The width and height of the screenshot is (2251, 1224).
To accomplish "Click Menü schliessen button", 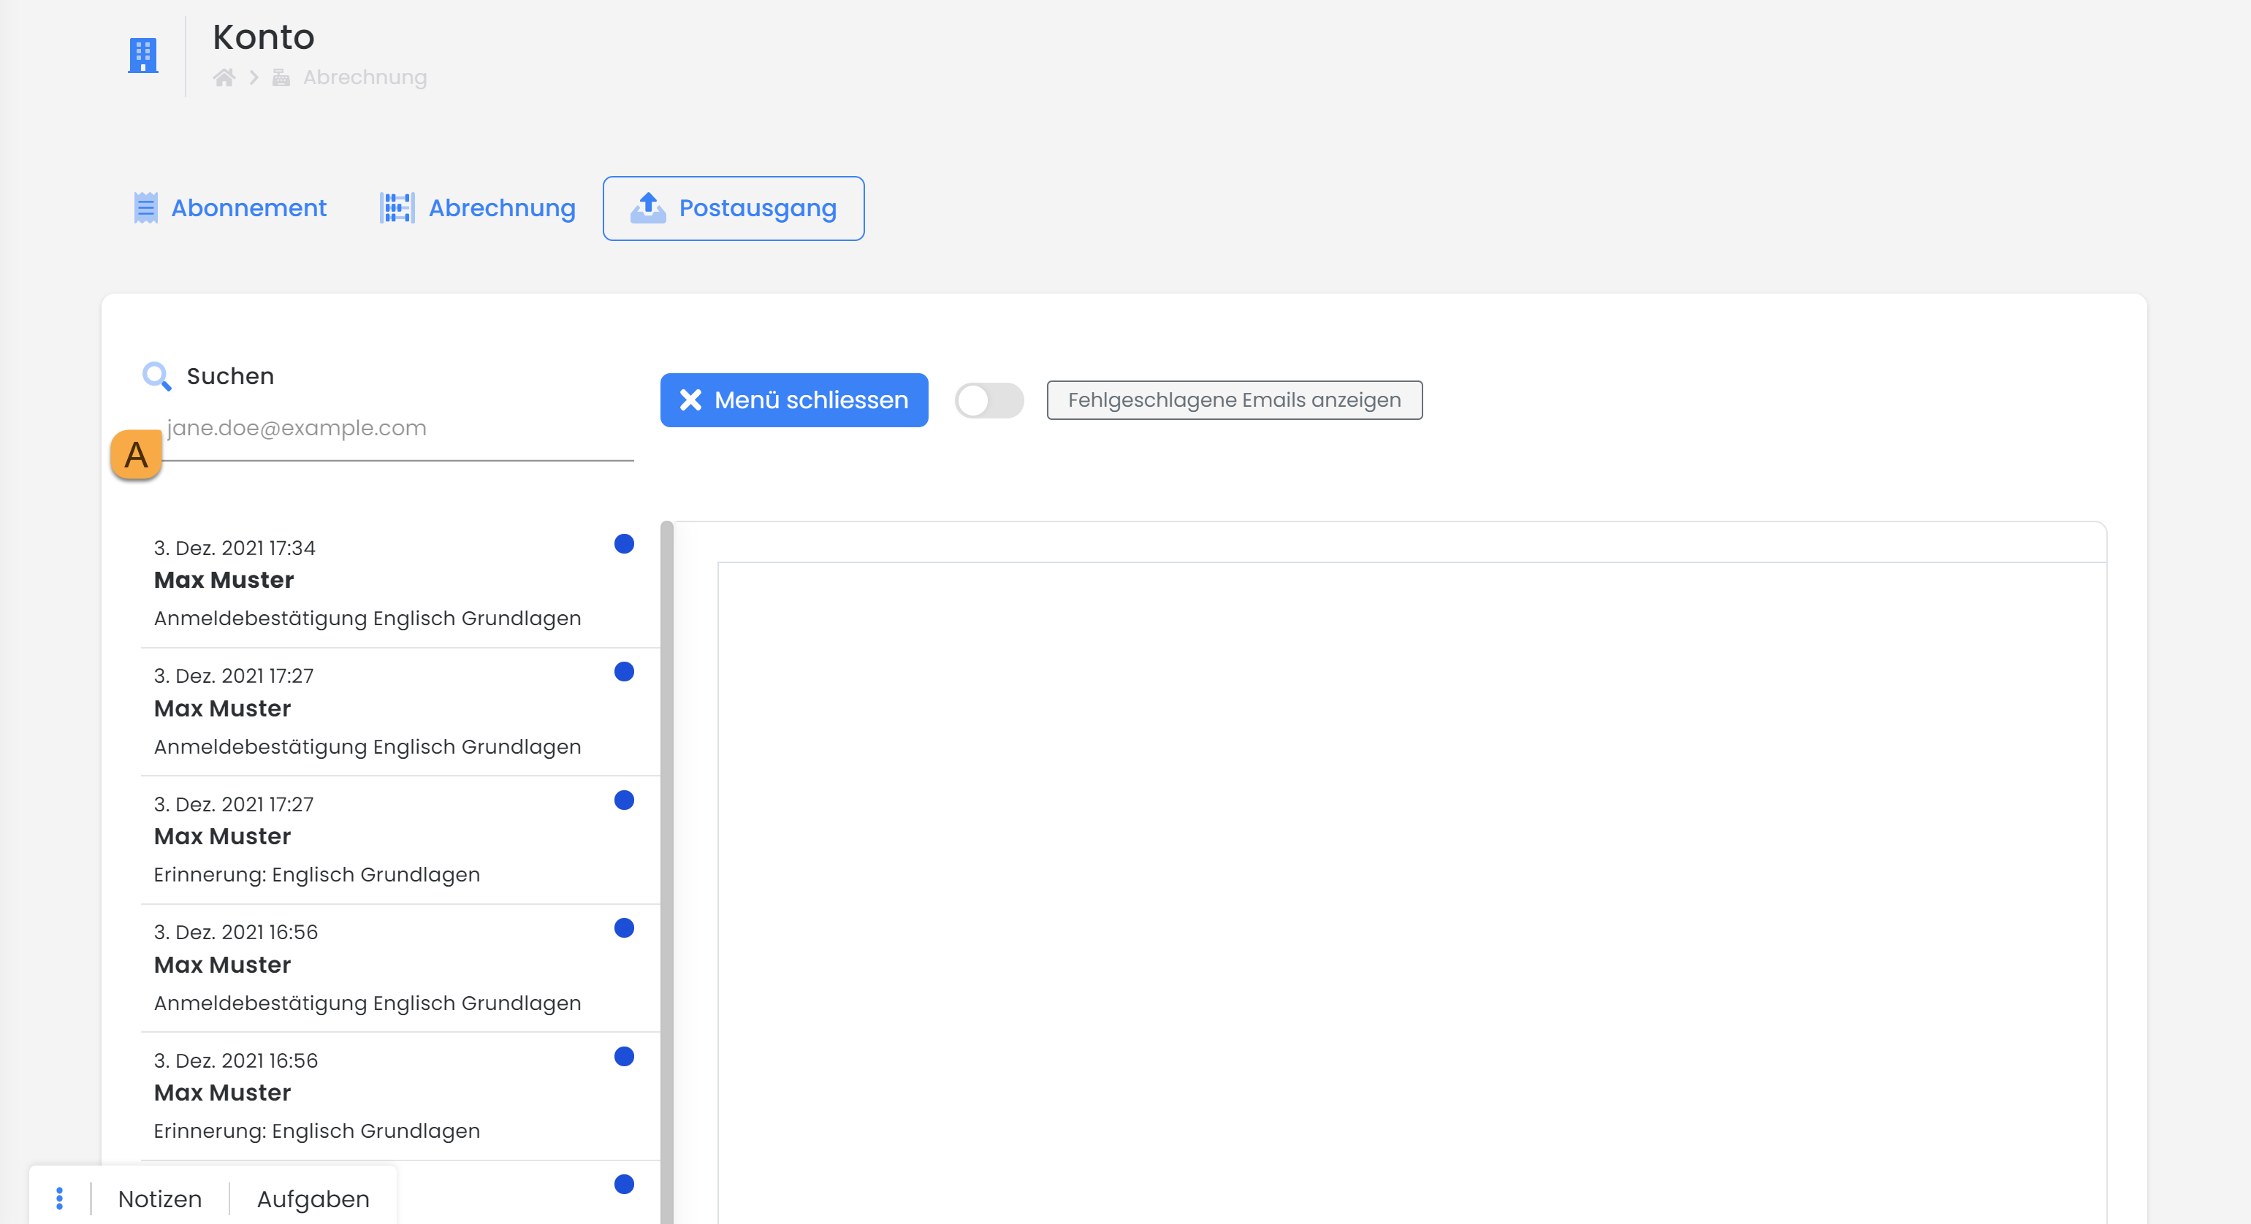I will coord(793,400).
